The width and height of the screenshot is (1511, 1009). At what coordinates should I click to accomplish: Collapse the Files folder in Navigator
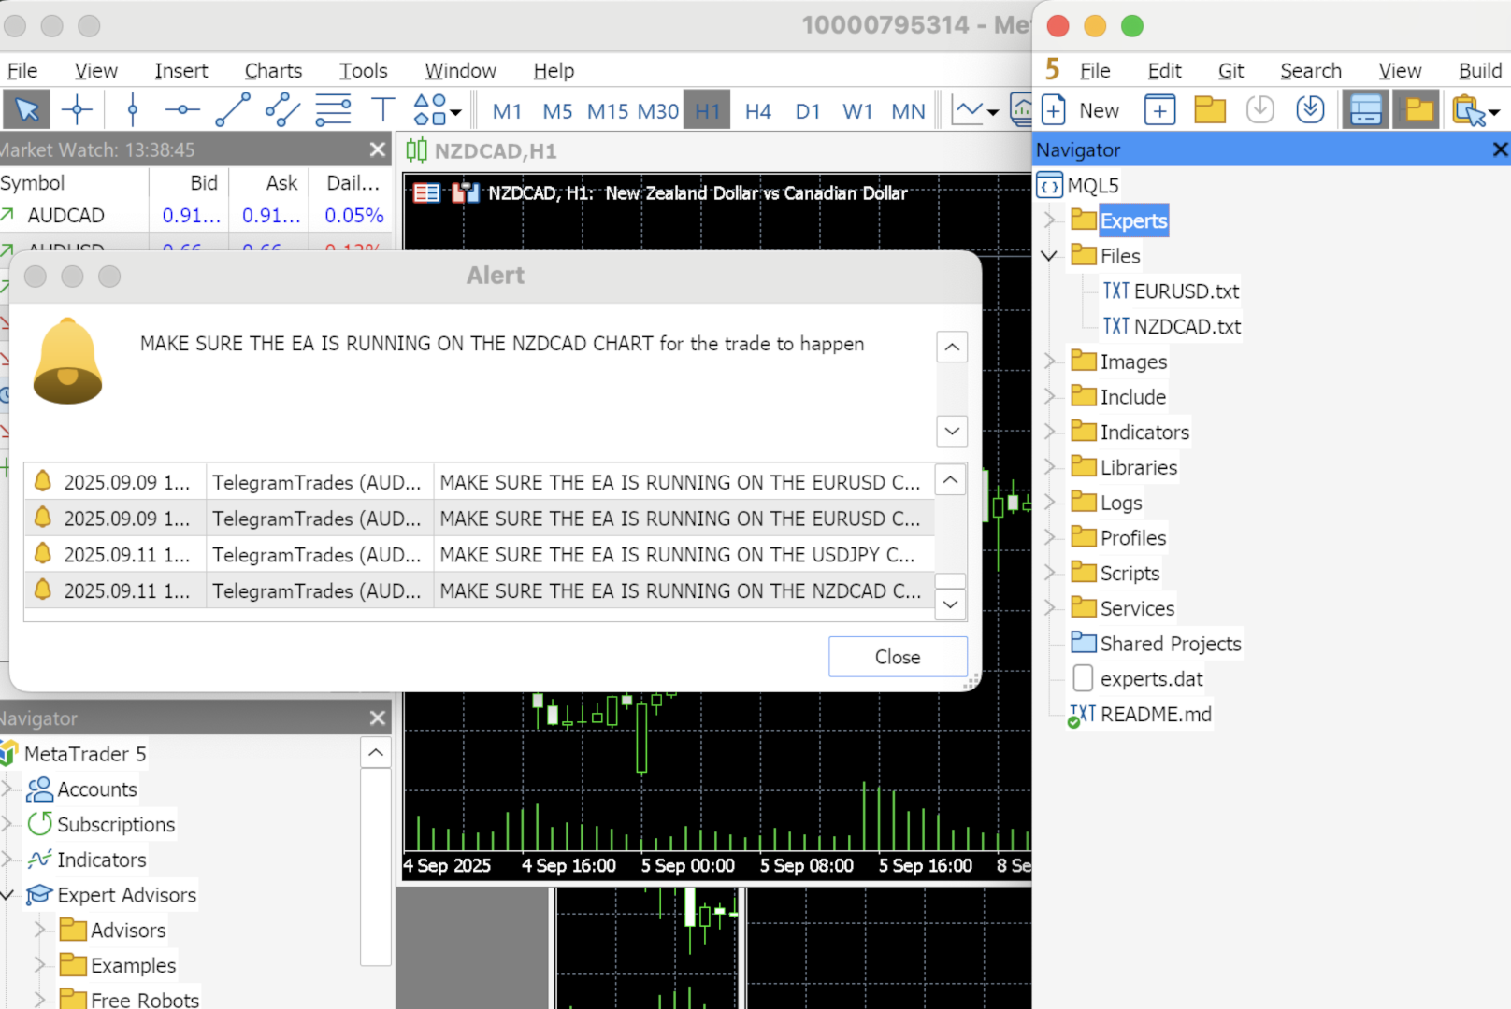point(1049,256)
